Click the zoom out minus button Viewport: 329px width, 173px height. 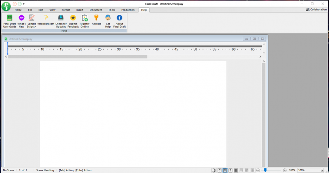click(258, 170)
